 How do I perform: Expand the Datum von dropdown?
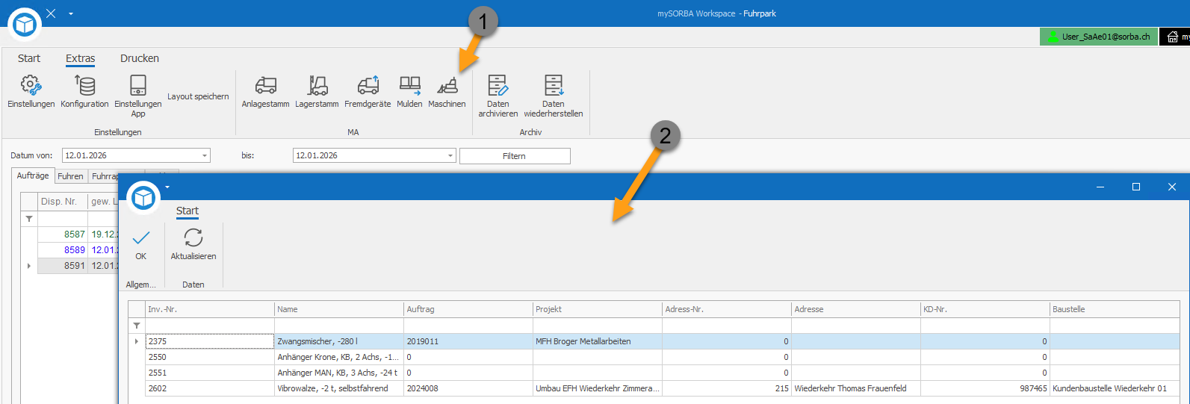[x=205, y=155]
